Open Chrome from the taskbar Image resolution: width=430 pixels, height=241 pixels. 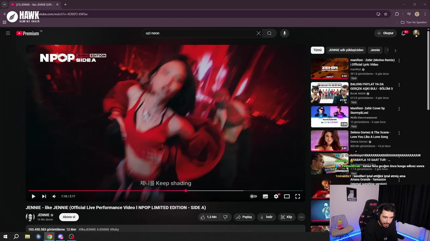[49, 237]
